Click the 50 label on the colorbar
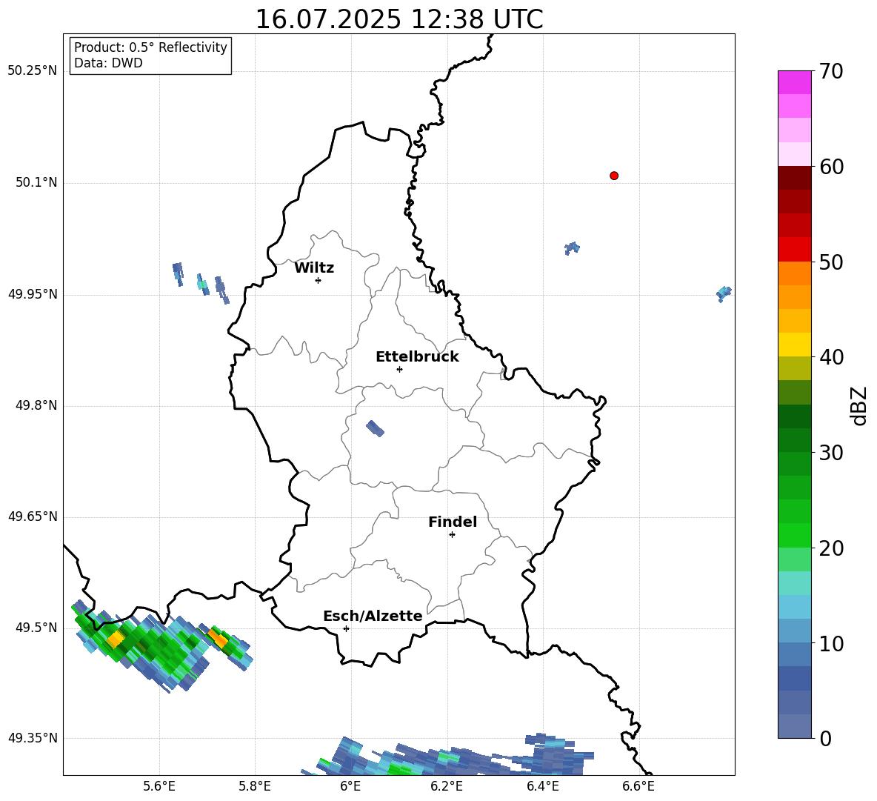877x801 pixels. click(831, 262)
